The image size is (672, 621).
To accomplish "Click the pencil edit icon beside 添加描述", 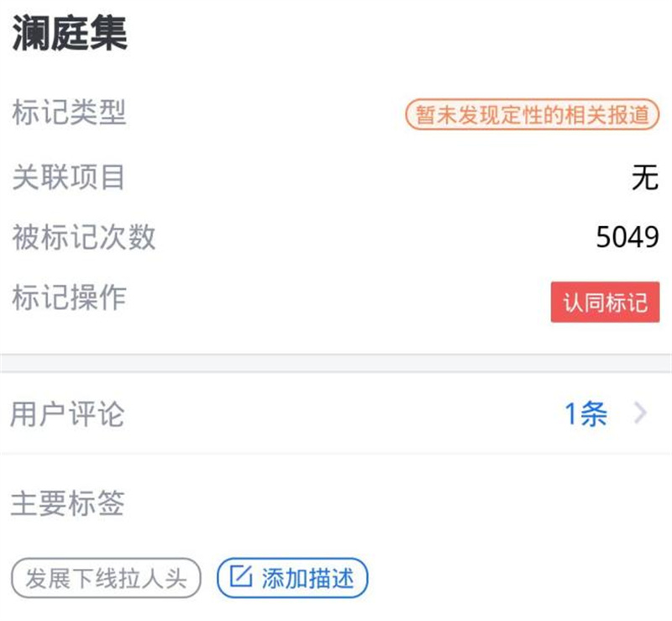I will click(240, 577).
